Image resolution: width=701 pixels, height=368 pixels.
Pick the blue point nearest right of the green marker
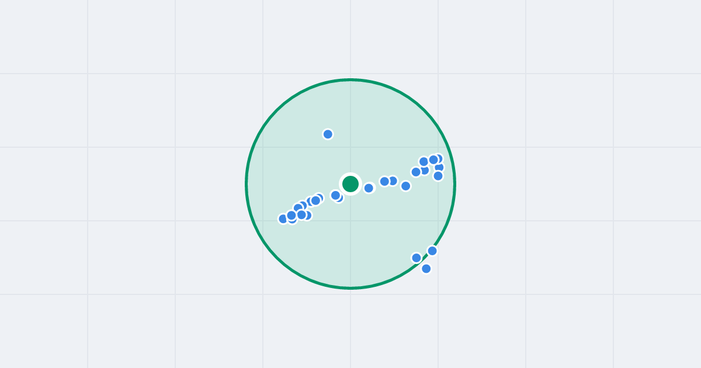pos(369,188)
